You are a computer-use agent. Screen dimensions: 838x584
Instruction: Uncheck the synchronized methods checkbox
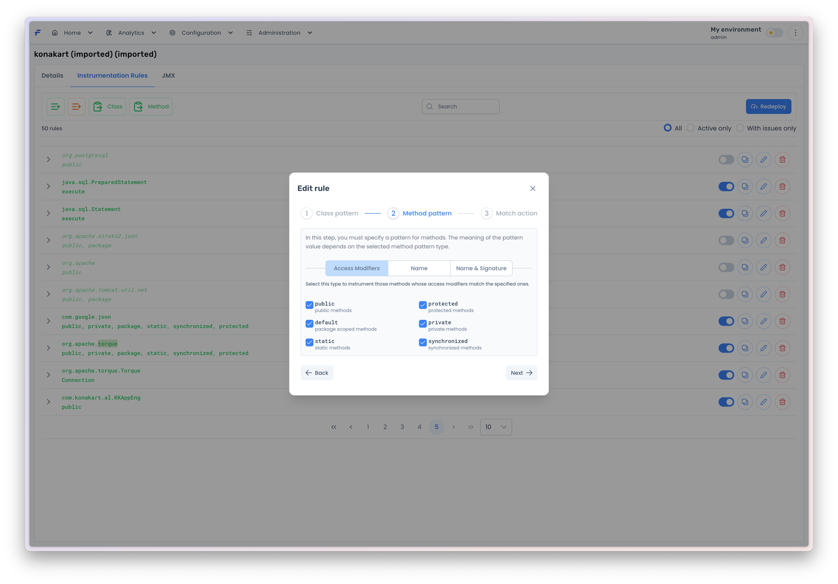pyautogui.click(x=423, y=342)
